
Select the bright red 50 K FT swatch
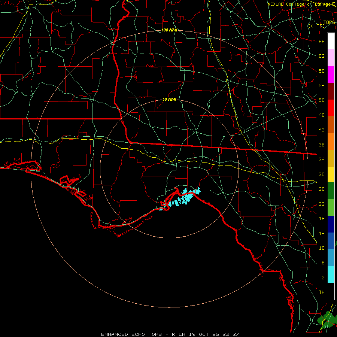(331, 108)
